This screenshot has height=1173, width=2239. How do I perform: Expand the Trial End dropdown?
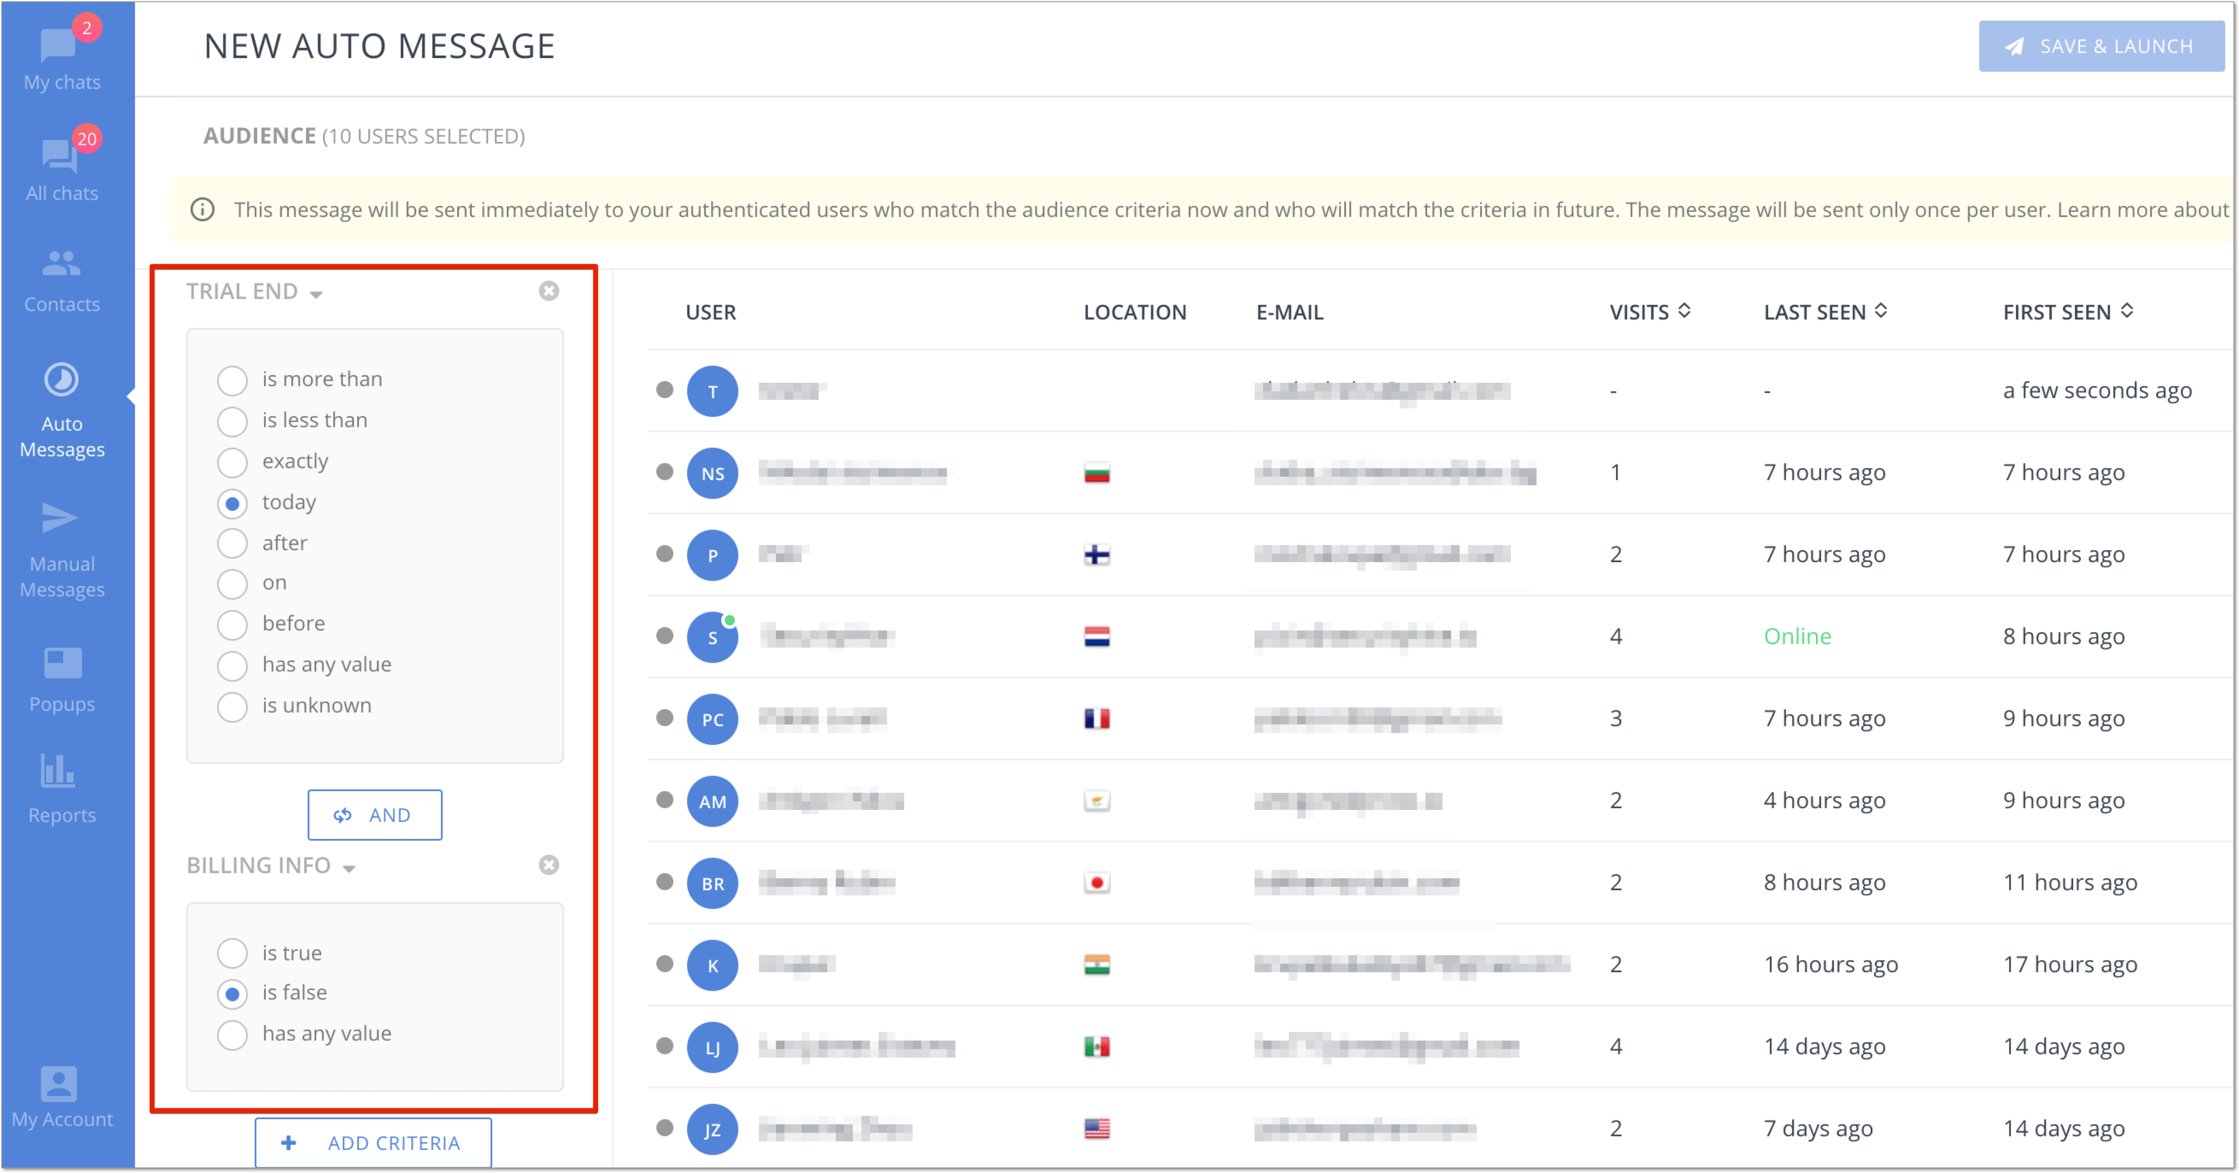(x=254, y=292)
